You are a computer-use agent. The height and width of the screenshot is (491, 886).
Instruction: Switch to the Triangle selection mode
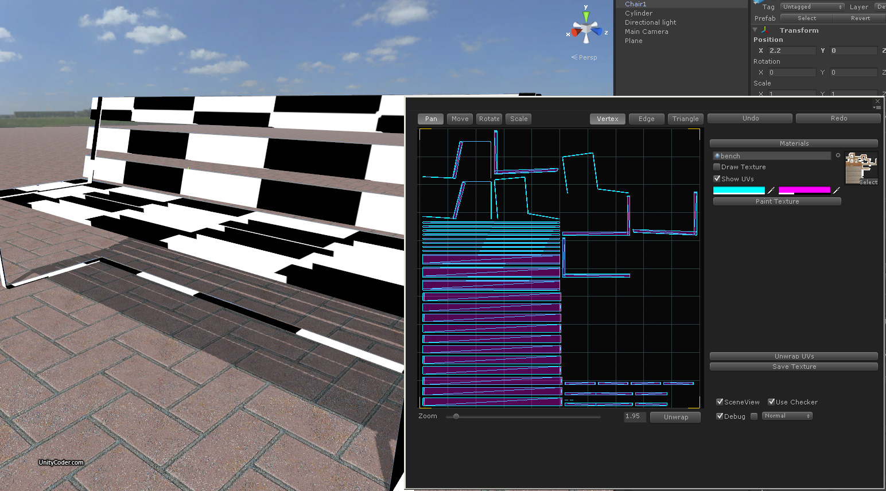[x=686, y=119]
